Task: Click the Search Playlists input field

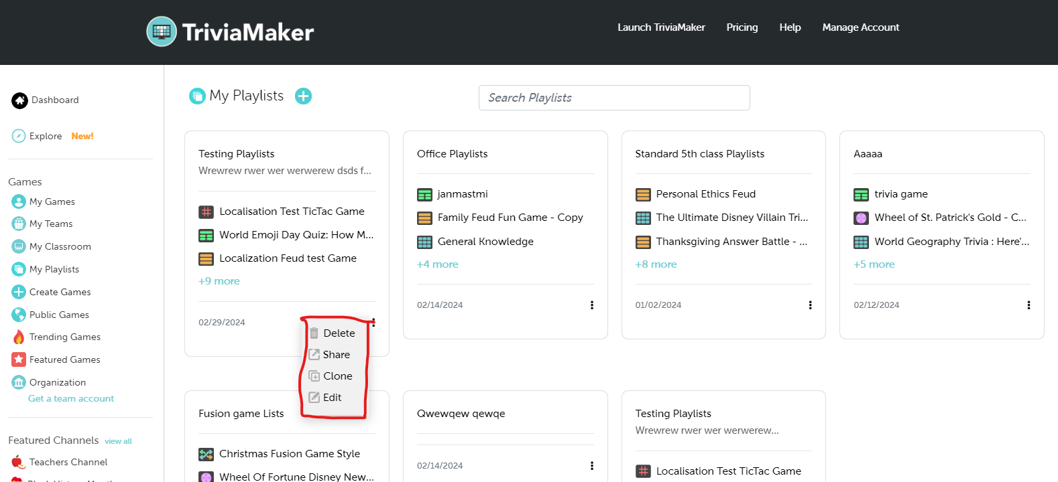Action: tap(614, 98)
